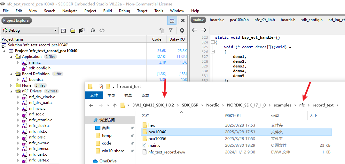
Task: Expand boards.c node in tree
Action: (x=18, y=80)
